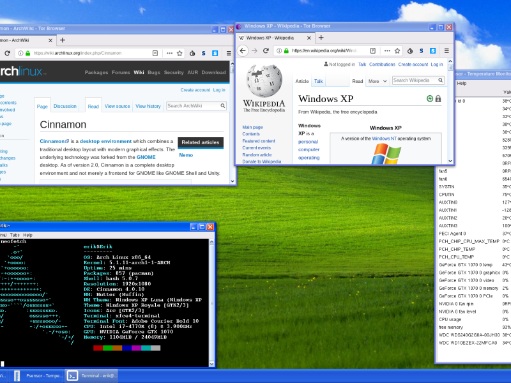Select the Article tab on Wikipedia

click(301, 81)
